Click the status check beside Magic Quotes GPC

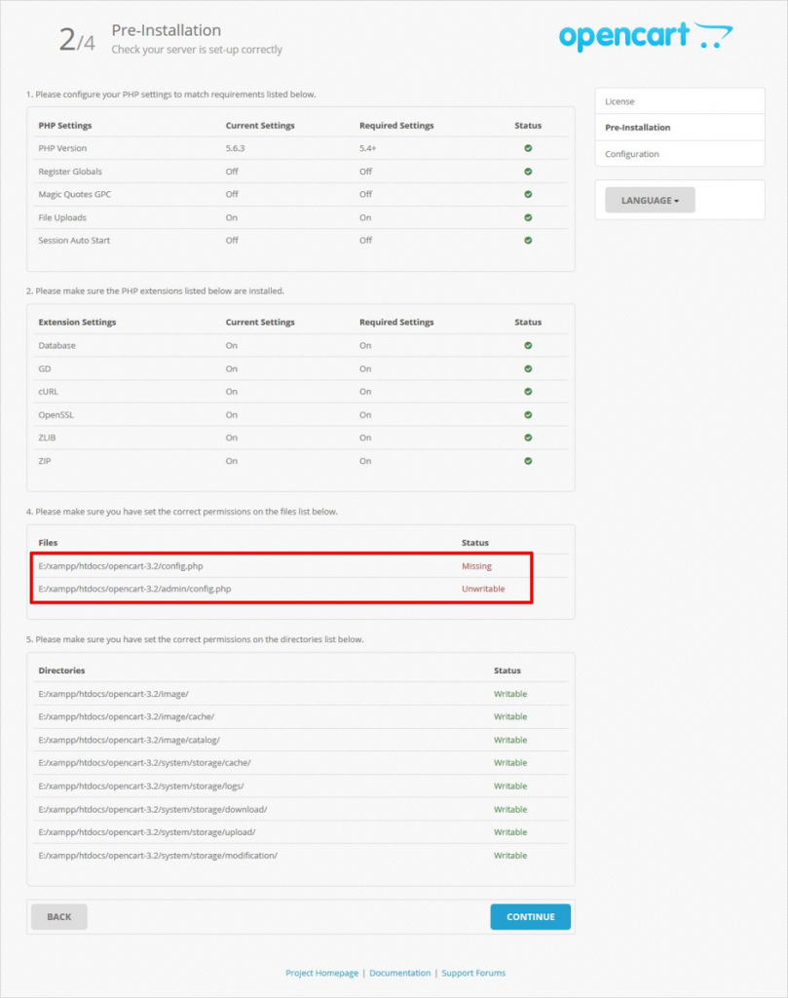tap(528, 194)
